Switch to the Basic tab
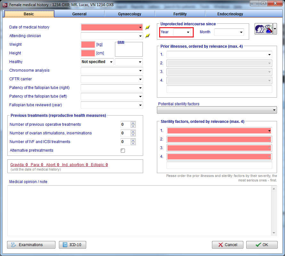285x256 pixels. (x=29, y=14)
